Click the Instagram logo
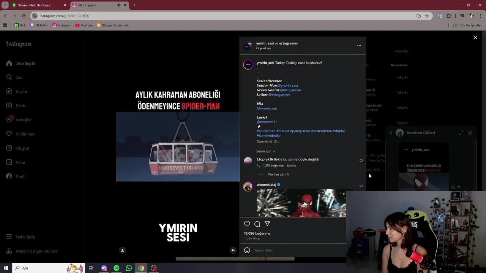The width and height of the screenshot is (486, 273). pyautogui.click(x=19, y=44)
